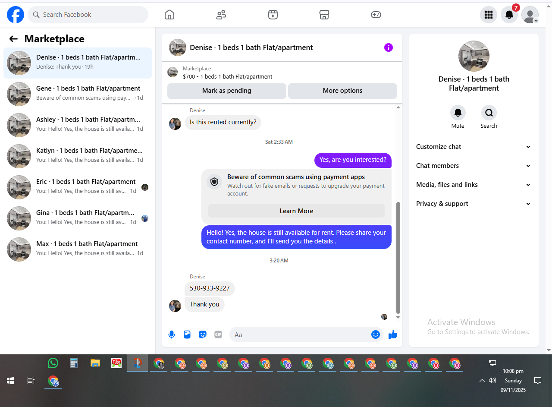Click Denise's phone number message 530-933-9227
Image resolution: width=552 pixels, height=407 pixels.
tap(210, 288)
